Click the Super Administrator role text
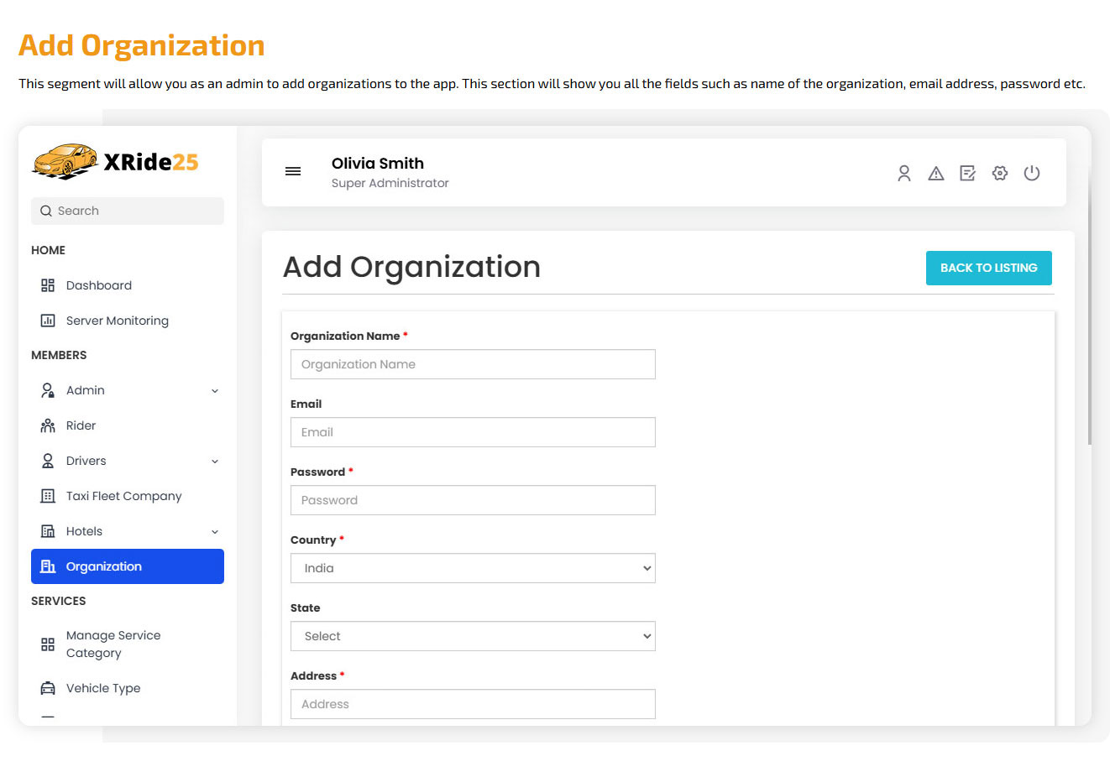This screenshot has width=1110, height=772. pos(390,183)
